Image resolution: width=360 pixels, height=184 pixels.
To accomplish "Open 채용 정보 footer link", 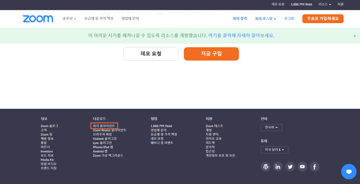I will (x=47, y=139).
